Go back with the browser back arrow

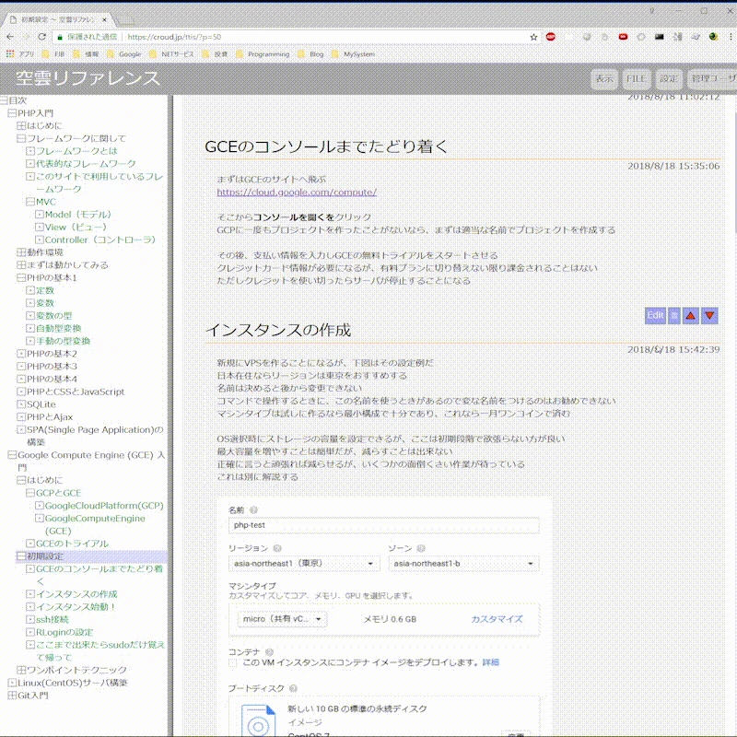(x=10, y=37)
